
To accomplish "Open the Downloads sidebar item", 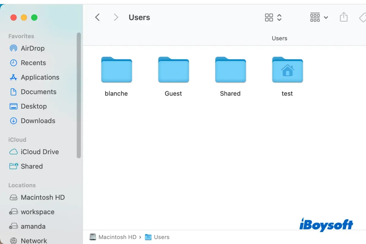I will tap(32, 121).
